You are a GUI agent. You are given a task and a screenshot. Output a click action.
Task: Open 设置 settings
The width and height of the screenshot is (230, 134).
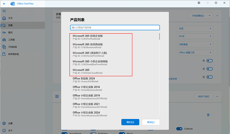pyautogui.click(x=23, y=123)
